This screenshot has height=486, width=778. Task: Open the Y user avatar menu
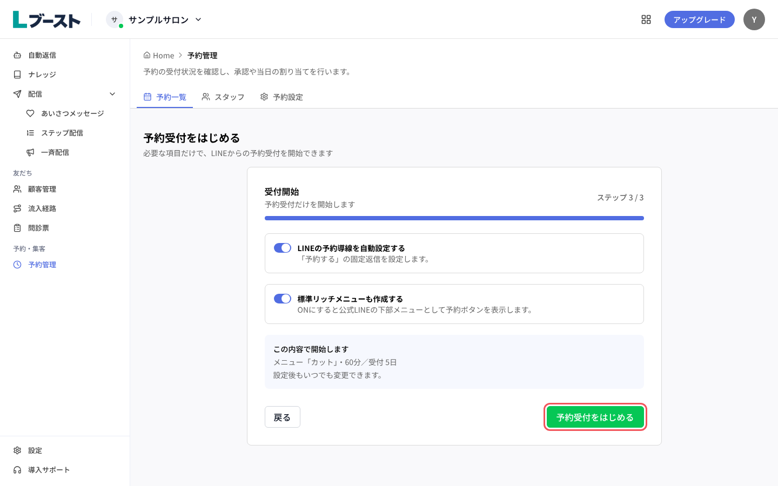click(x=754, y=19)
